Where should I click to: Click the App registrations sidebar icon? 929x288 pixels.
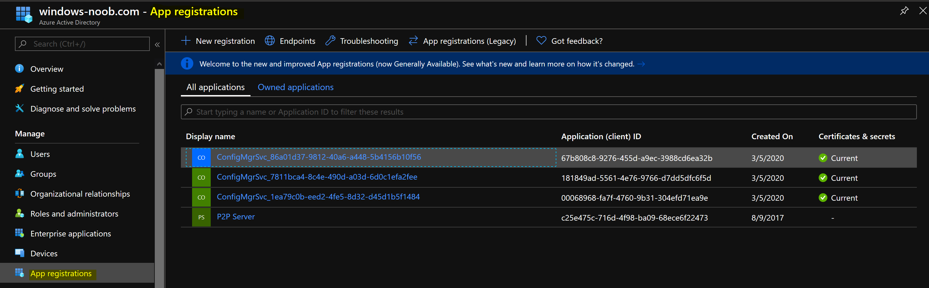pos(20,272)
